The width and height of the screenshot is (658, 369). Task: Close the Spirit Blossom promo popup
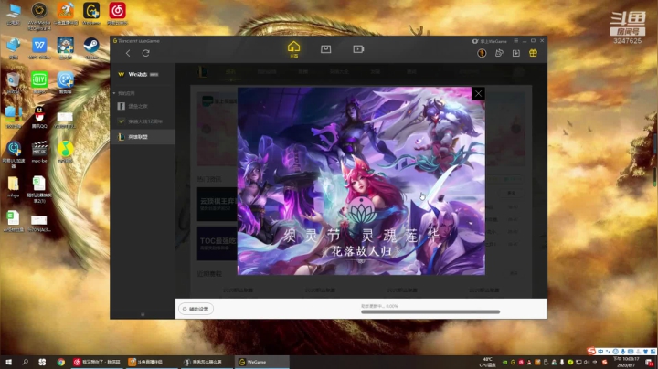pos(478,93)
